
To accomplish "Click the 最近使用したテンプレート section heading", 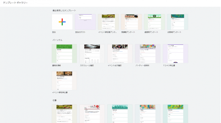I will pos(64,10).
